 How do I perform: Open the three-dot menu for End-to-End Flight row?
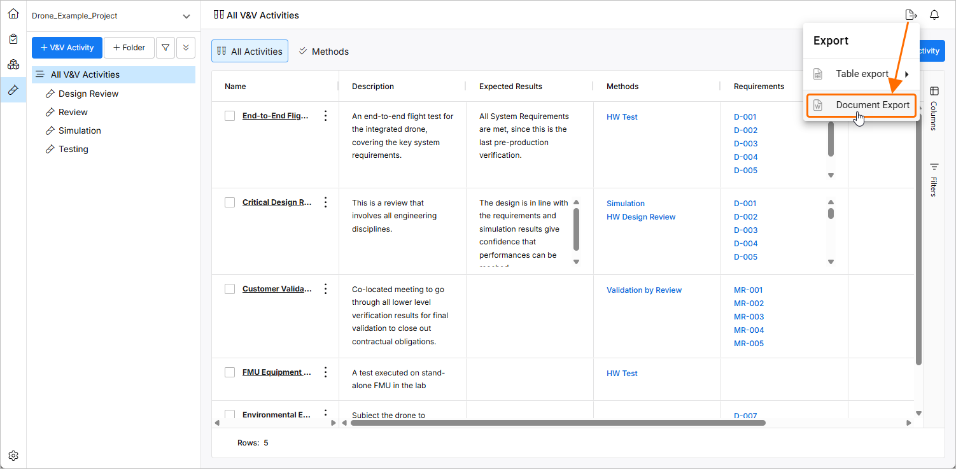(x=325, y=116)
